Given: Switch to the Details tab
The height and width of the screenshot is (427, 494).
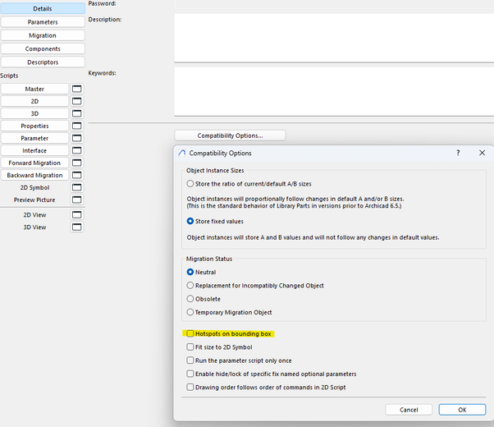Looking at the screenshot, I should 43,9.
